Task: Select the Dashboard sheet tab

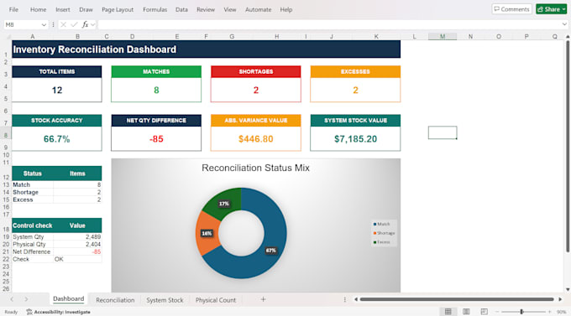Action: [69, 299]
